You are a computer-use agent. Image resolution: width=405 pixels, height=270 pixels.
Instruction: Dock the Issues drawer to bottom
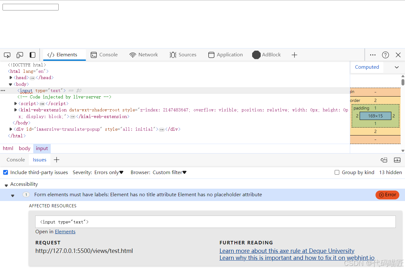click(397, 160)
